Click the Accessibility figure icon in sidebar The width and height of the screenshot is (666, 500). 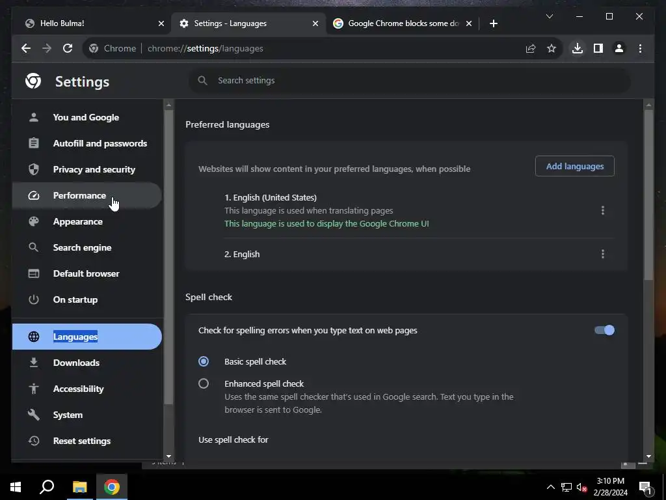[x=34, y=389]
